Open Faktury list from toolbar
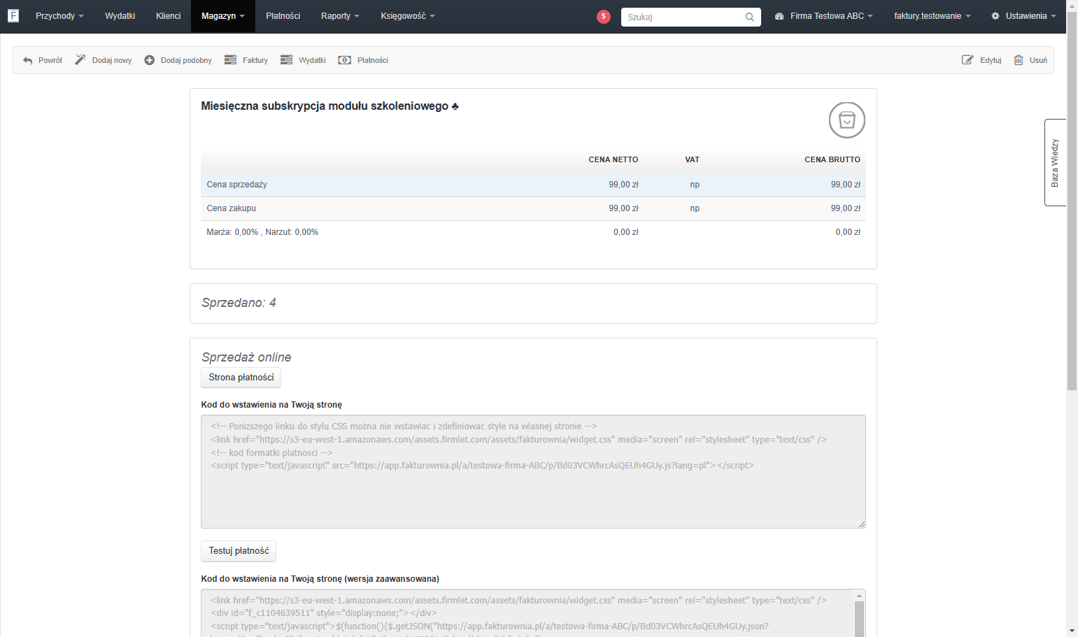The width and height of the screenshot is (1078, 637). (x=246, y=60)
